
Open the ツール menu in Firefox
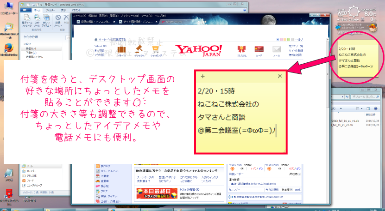[147, 16]
